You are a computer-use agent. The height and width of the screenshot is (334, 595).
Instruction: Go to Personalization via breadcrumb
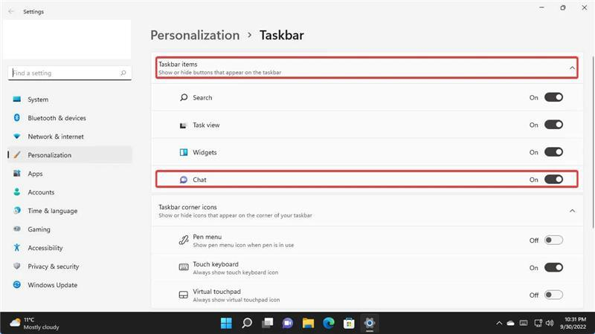pos(195,35)
